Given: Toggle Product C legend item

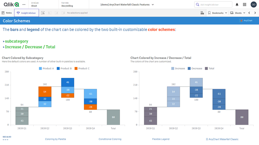Looking at the screenshot, I should 82,68.
